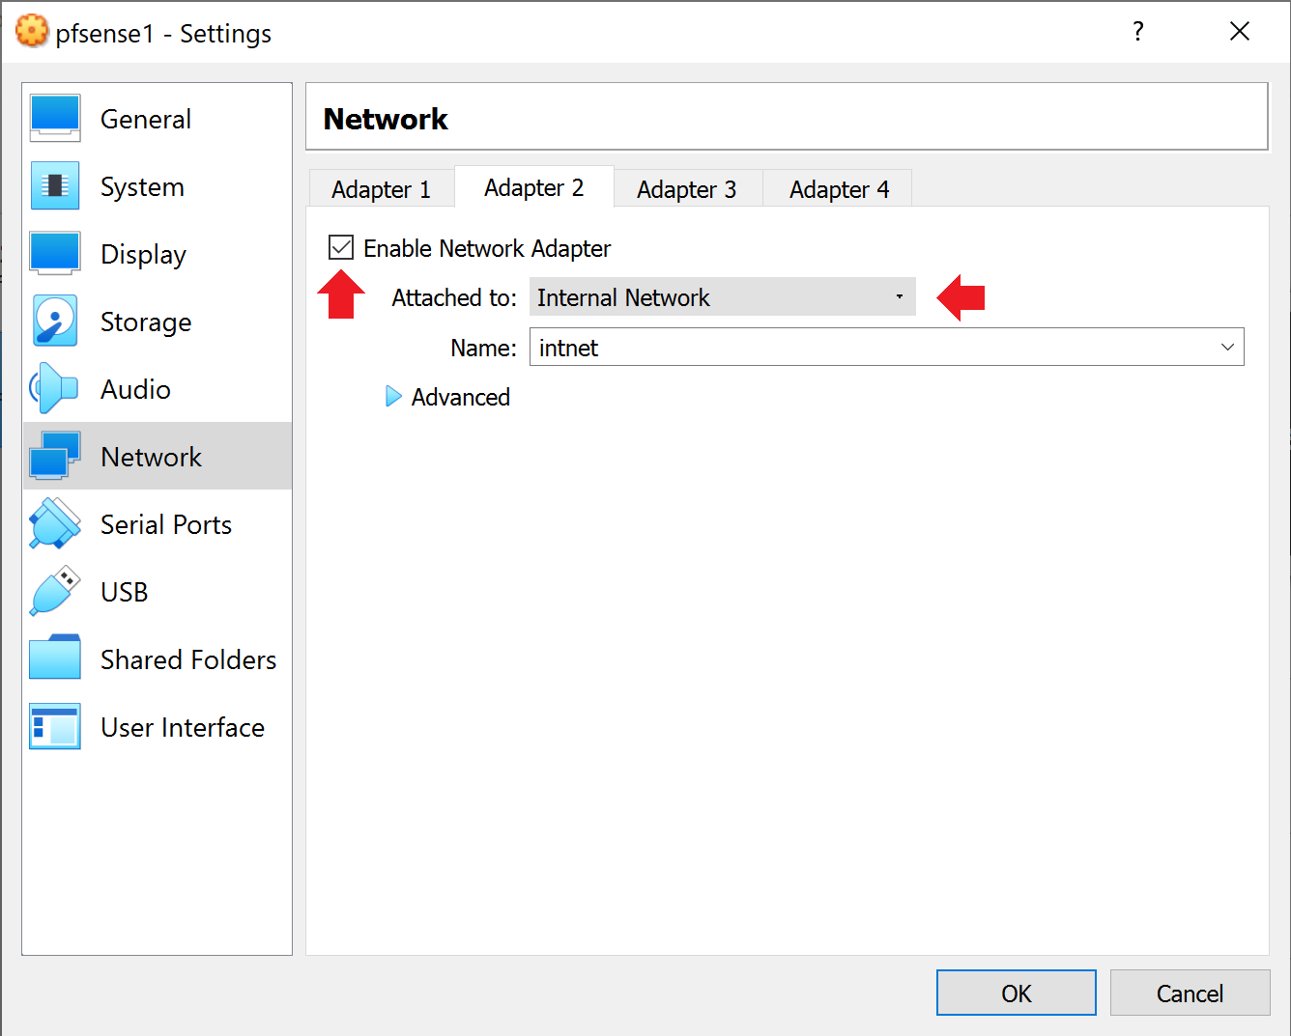
Task: Click the Audio speaker icon
Action: [55, 389]
